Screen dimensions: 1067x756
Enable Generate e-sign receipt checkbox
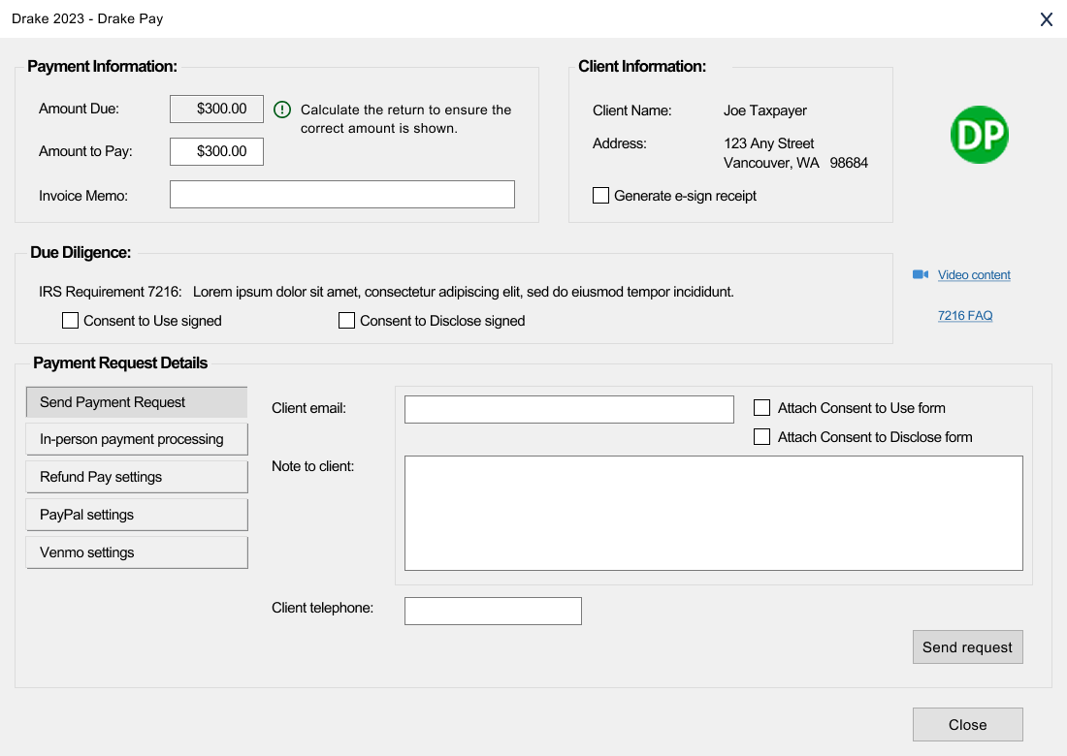pos(601,196)
